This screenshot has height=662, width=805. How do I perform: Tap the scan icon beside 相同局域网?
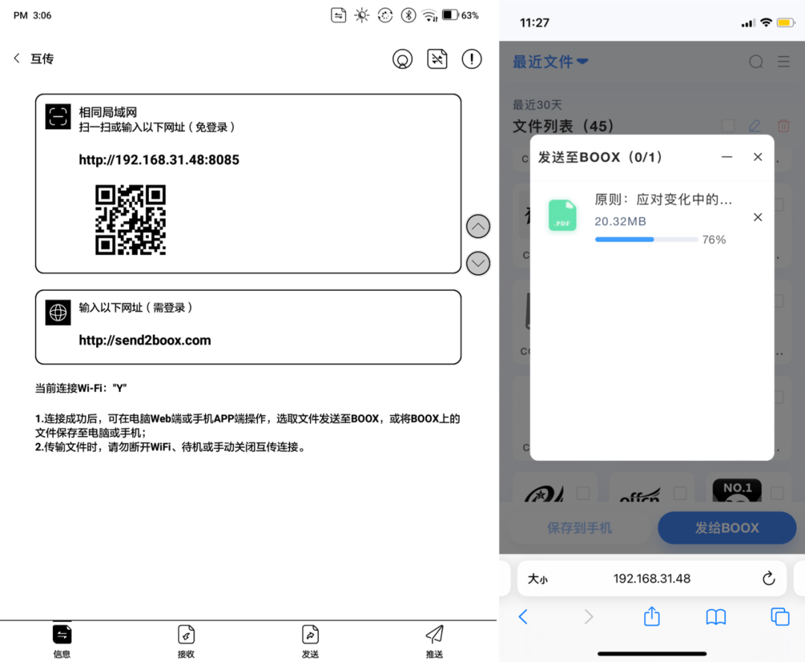click(58, 116)
